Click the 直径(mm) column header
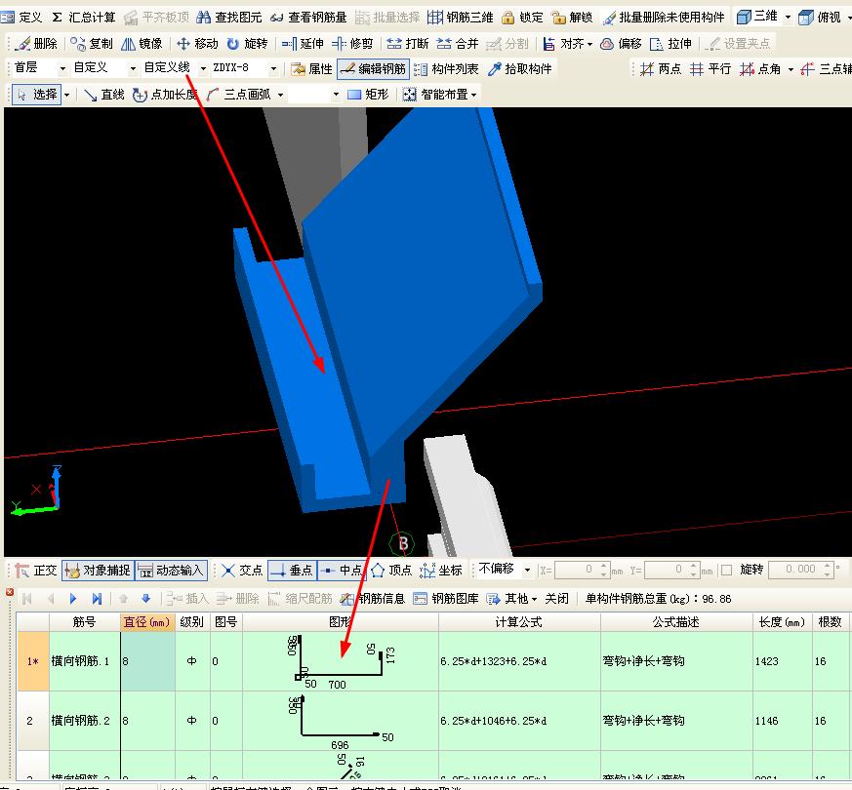This screenshot has width=852, height=790. click(x=147, y=622)
